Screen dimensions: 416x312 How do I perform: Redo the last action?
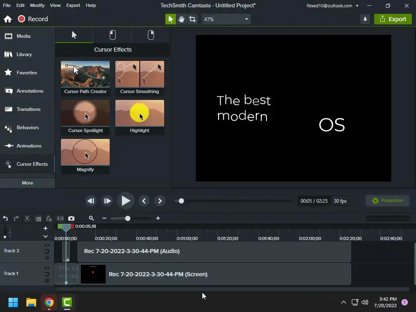pyautogui.click(x=16, y=218)
